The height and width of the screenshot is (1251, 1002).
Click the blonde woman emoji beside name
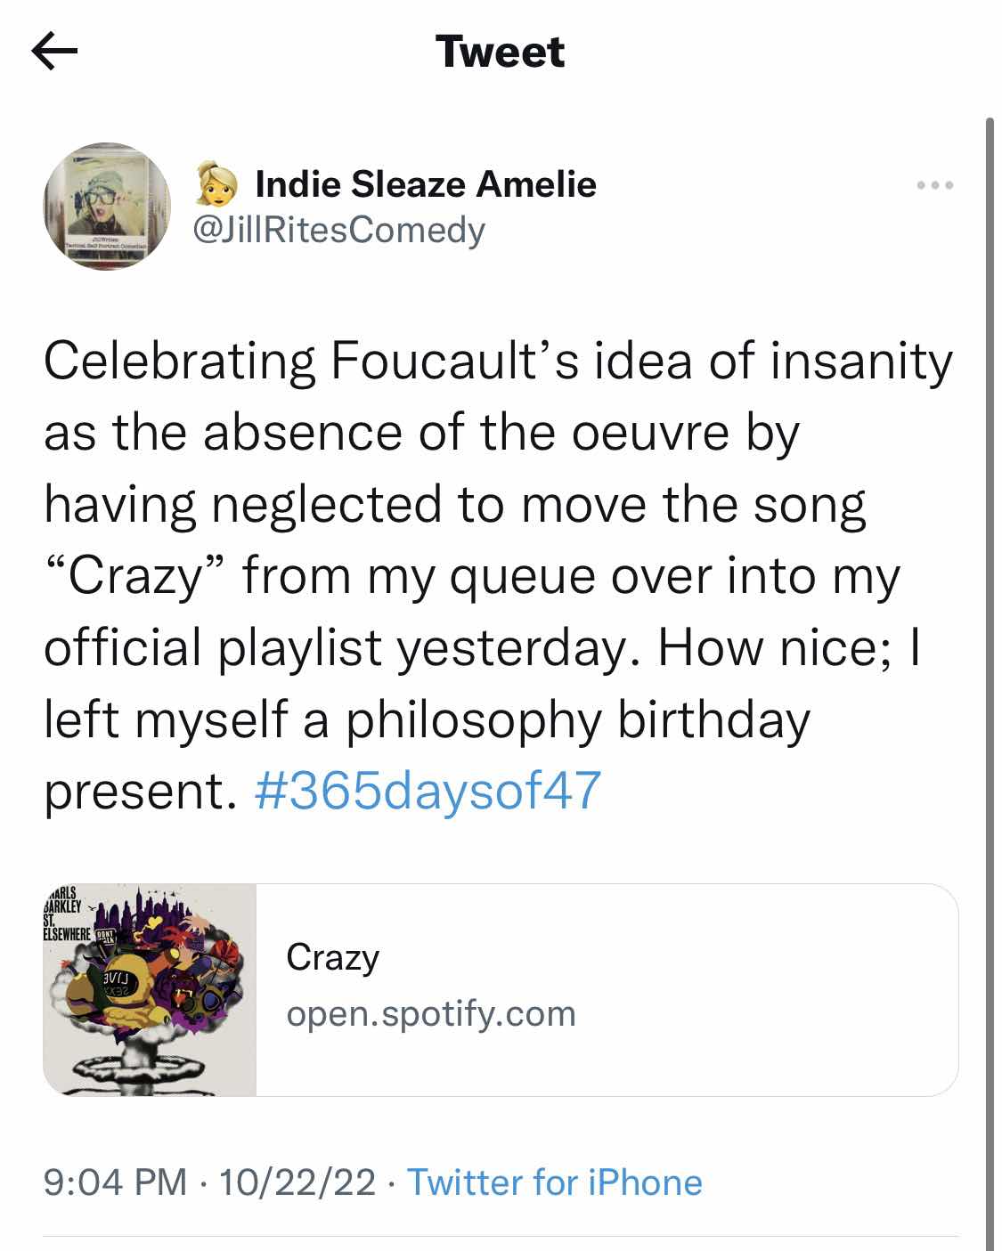pyautogui.click(x=218, y=183)
